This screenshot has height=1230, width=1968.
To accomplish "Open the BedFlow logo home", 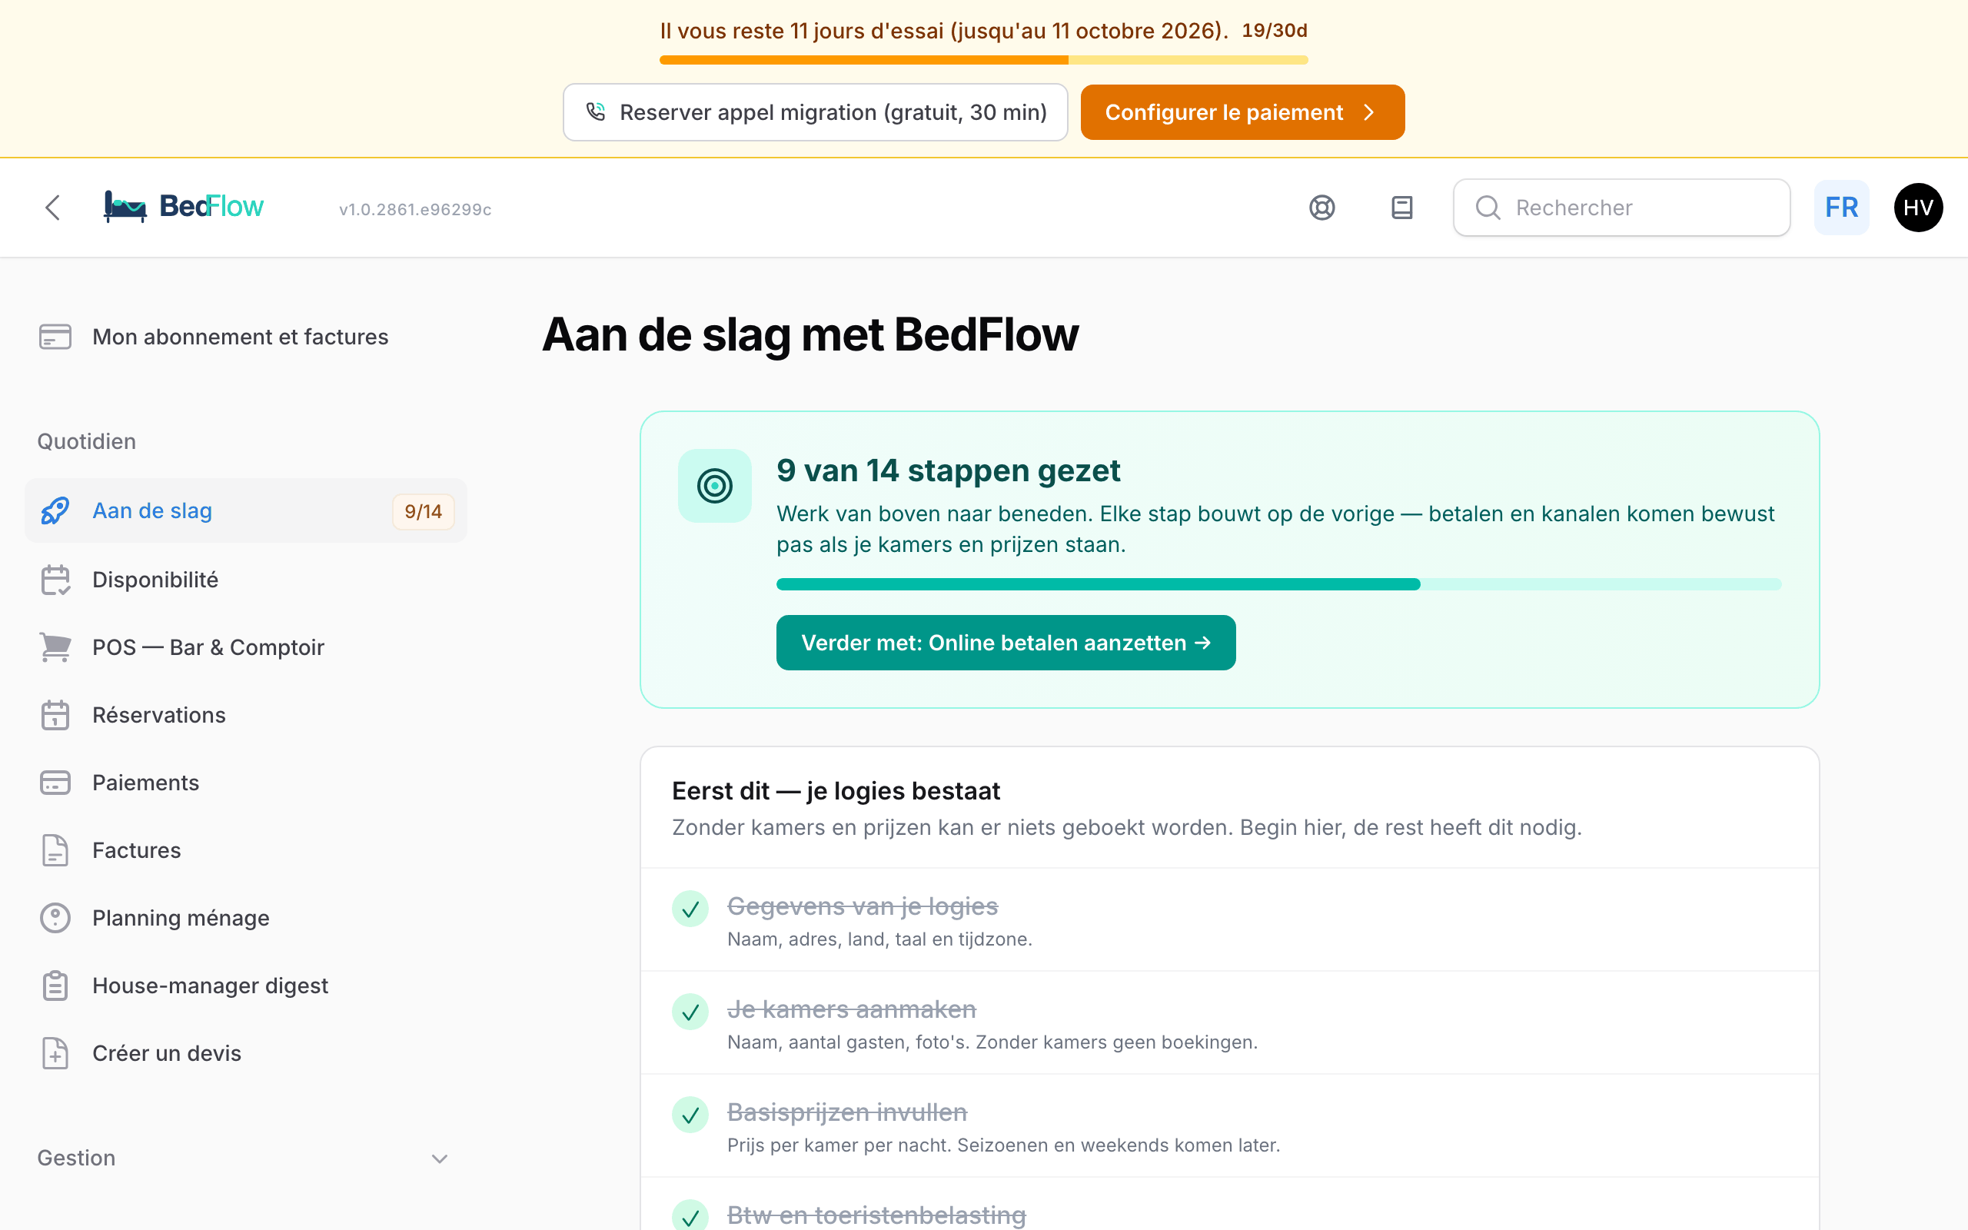I will [x=184, y=207].
